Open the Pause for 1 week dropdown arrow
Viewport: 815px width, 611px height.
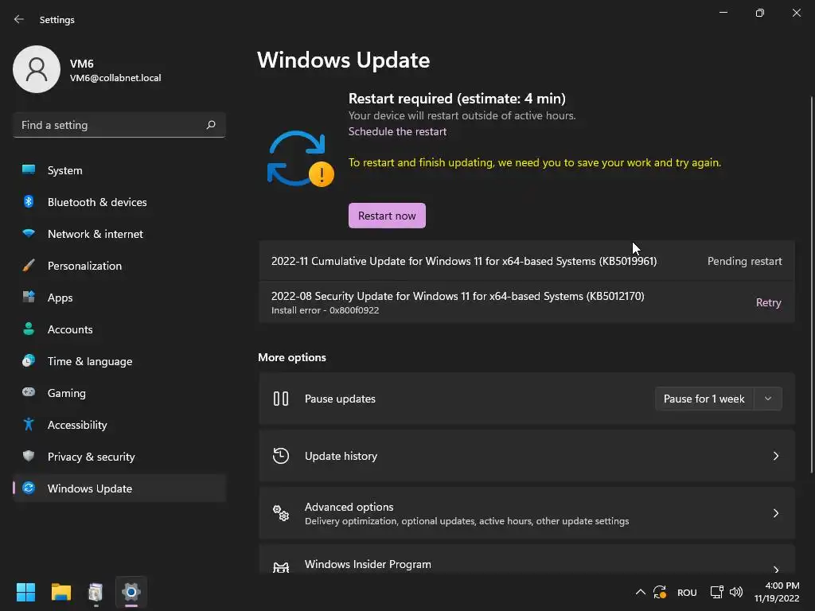pos(768,399)
